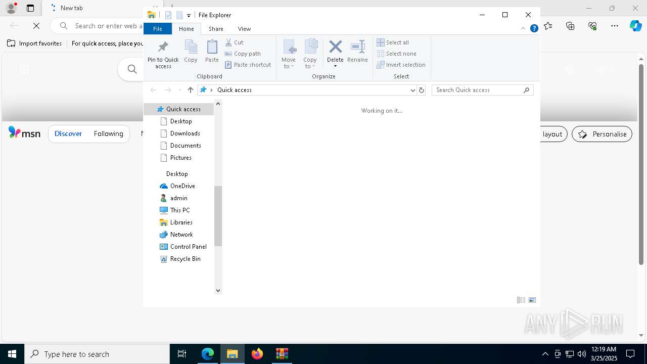Click the MSN Following tab
Viewport: 647px width, 364px height.
point(108,134)
